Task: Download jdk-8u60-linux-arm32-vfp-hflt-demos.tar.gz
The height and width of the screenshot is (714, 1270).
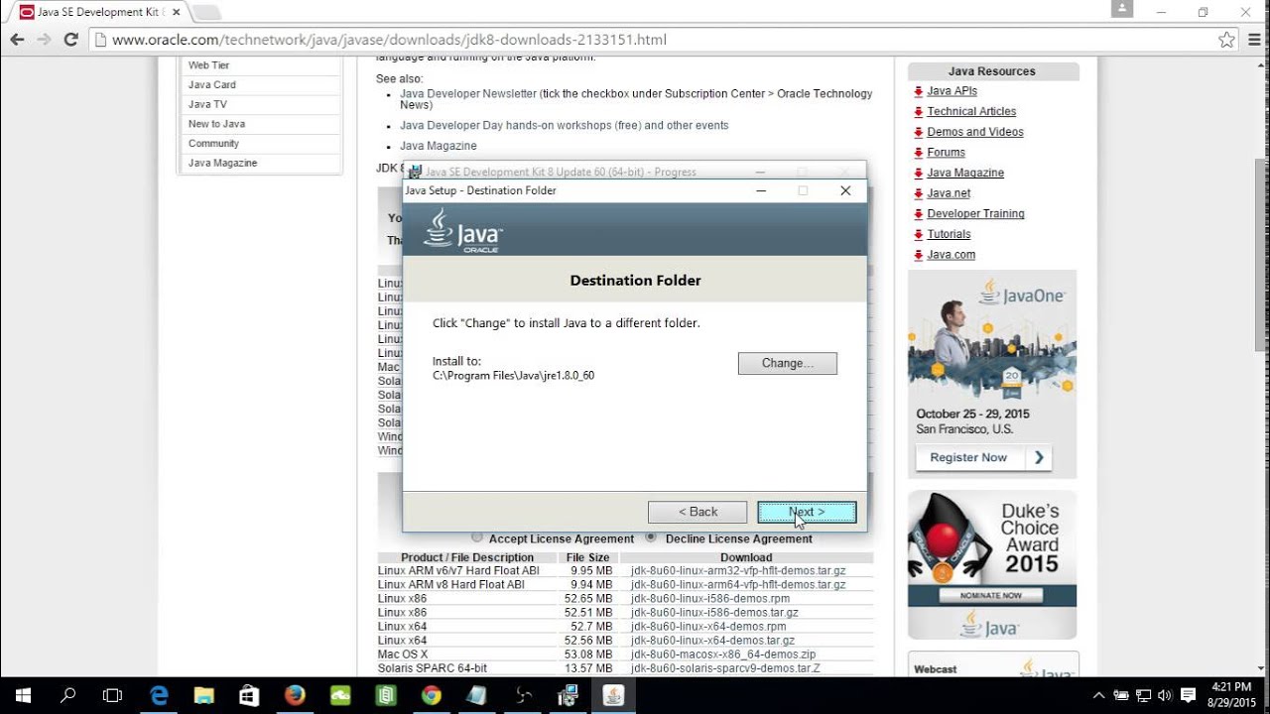Action: [x=738, y=571]
